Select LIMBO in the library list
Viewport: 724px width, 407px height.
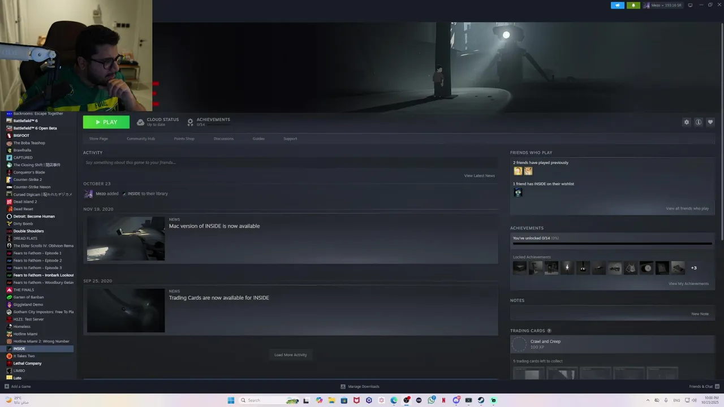[19, 371]
